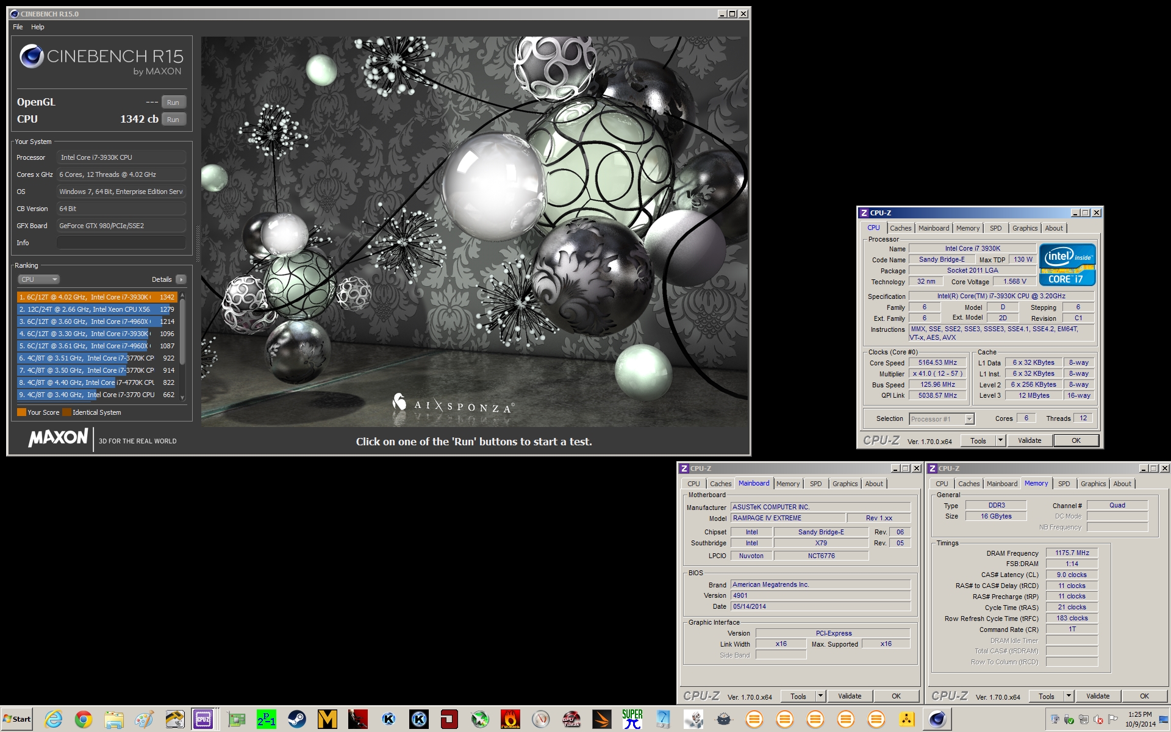1171x732 pixels.
Task: Switch to SPD tab in top CPU-Z window
Action: tap(995, 228)
